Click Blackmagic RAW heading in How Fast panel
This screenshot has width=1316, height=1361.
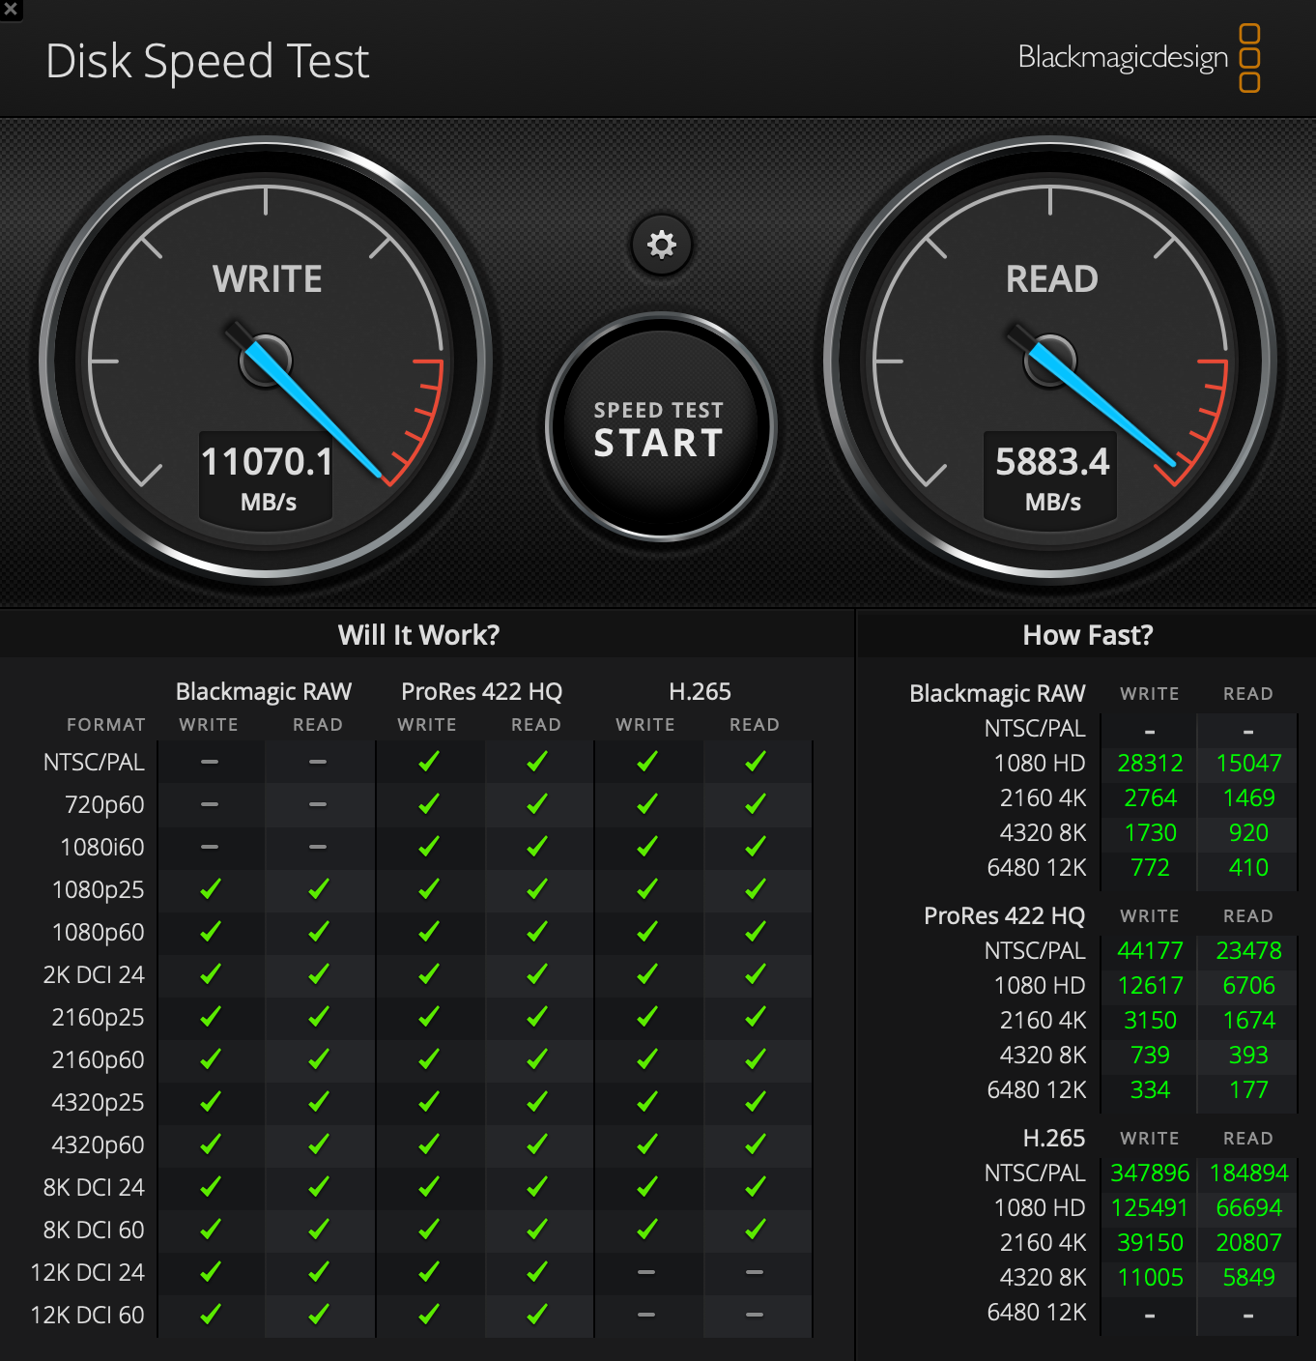pos(997,694)
